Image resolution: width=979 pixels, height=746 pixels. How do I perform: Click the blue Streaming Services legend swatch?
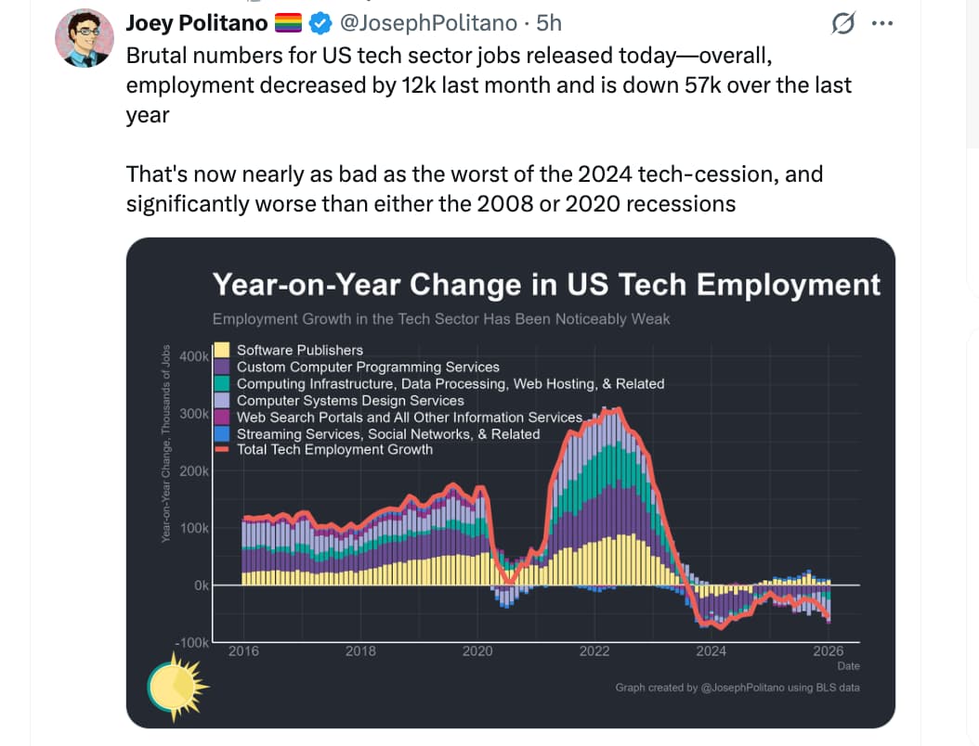[222, 433]
